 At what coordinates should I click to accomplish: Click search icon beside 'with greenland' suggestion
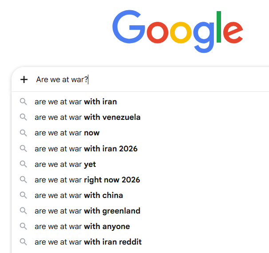point(24,211)
